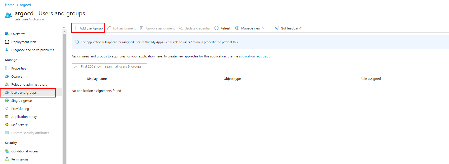The image size is (449, 164).
Task: Click the Deployment Plan book icon
Action: (x=7, y=42)
